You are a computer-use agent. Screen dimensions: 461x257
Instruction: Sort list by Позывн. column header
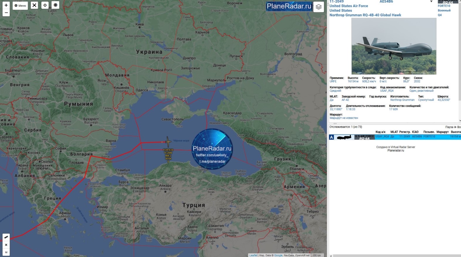pyautogui.click(x=429, y=132)
